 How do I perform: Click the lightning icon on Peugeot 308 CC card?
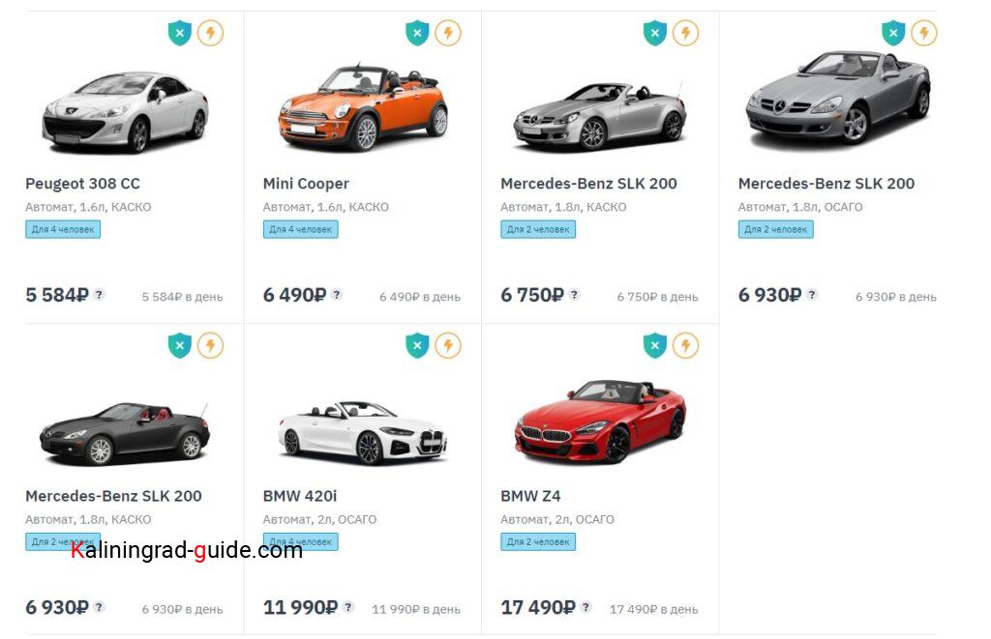[210, 34]
